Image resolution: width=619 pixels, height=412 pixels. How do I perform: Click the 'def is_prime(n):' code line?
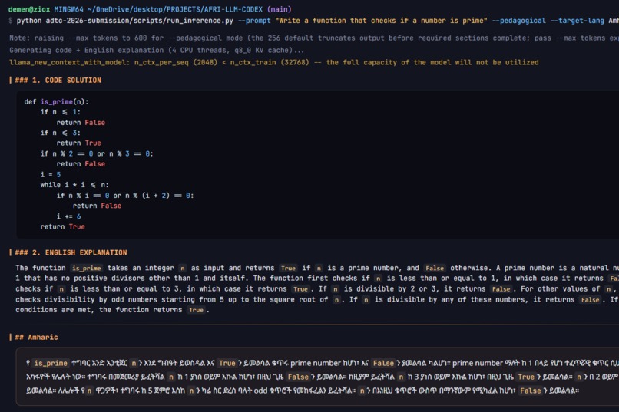pyautogui.click(x=56, y=102)
